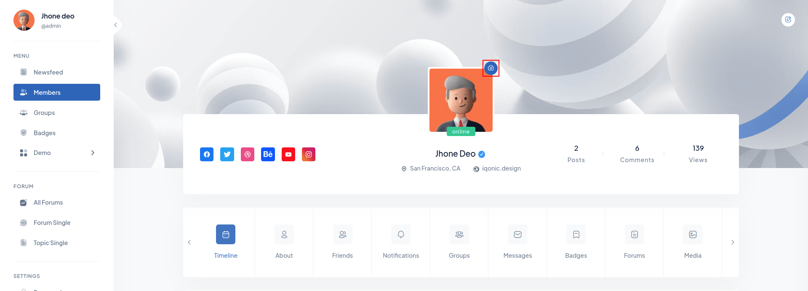This screenshot has width=808, height=291.
Task: Open Badges in the sidebar menu
Action: click(57, 133)
